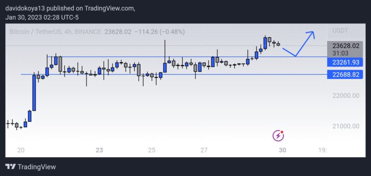371x176 pixels.
Task: Select the current price label 23628.02
Action: [x=345, y=46]
